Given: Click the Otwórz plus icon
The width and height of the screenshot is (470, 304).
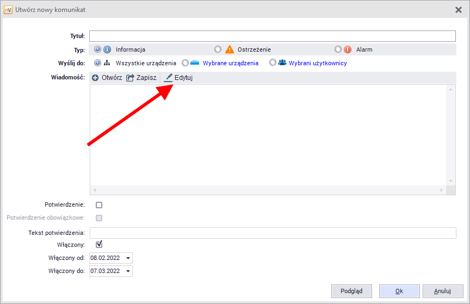Looking at the screenshot, I should (95, 78).
